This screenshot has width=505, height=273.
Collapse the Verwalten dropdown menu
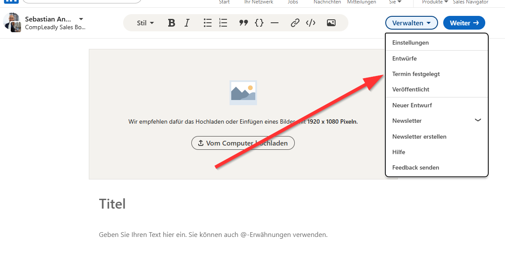(x=411, y=23)
